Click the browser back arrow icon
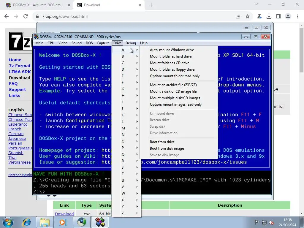This screenshot has width=304, height=228. [7, 17]
